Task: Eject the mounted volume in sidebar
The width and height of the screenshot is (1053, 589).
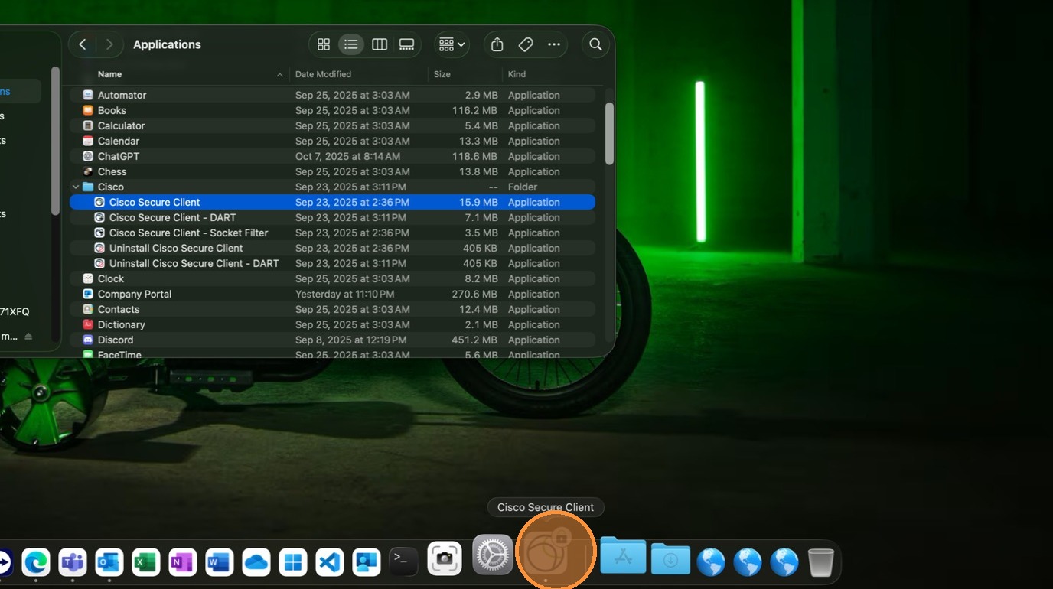Action: 28,337
